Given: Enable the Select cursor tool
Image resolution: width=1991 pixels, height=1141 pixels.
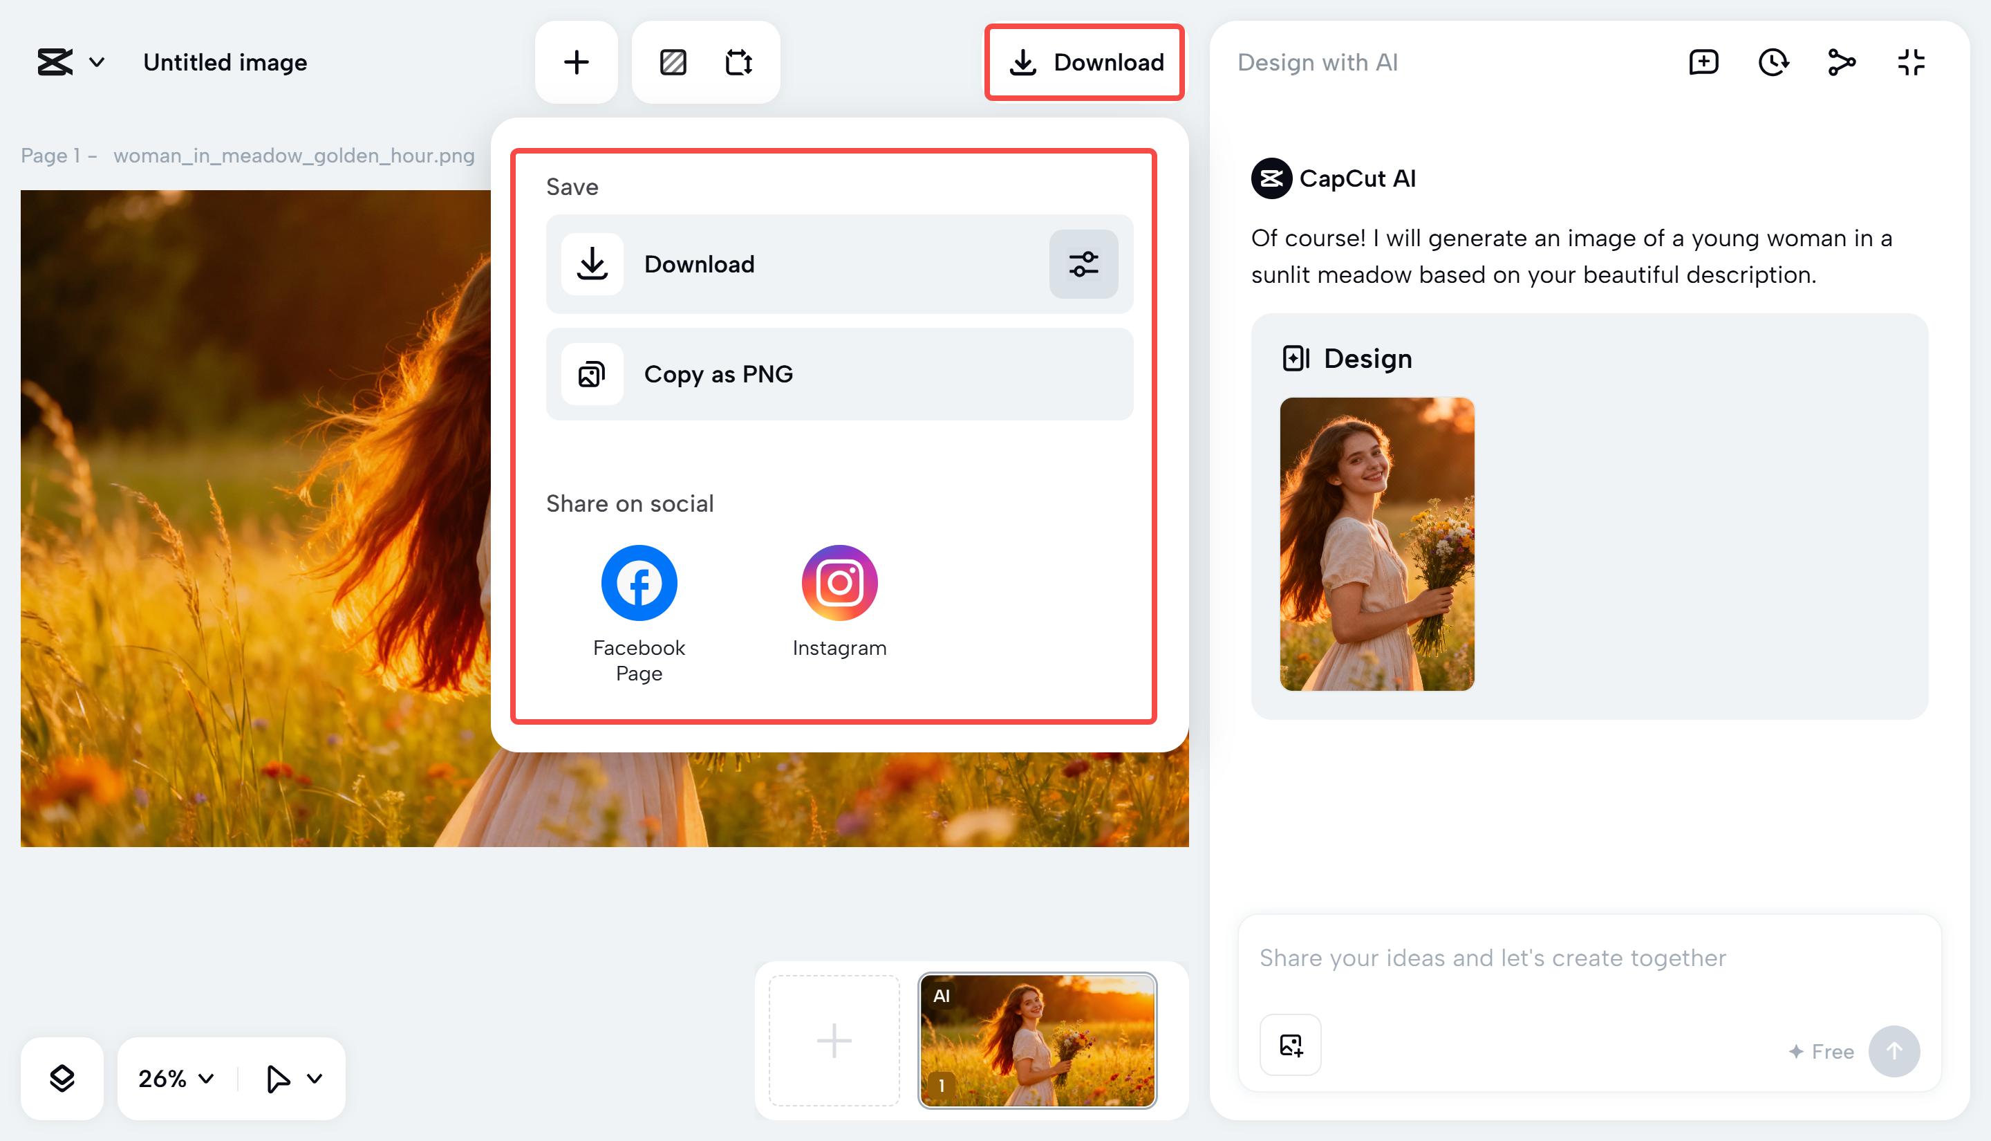Looking at the screenshot, I should [x=278, y=1078].
